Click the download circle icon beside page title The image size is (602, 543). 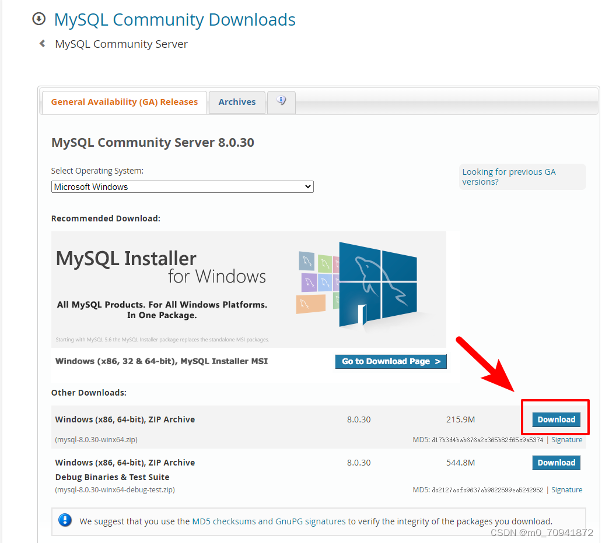pos(38,19)
